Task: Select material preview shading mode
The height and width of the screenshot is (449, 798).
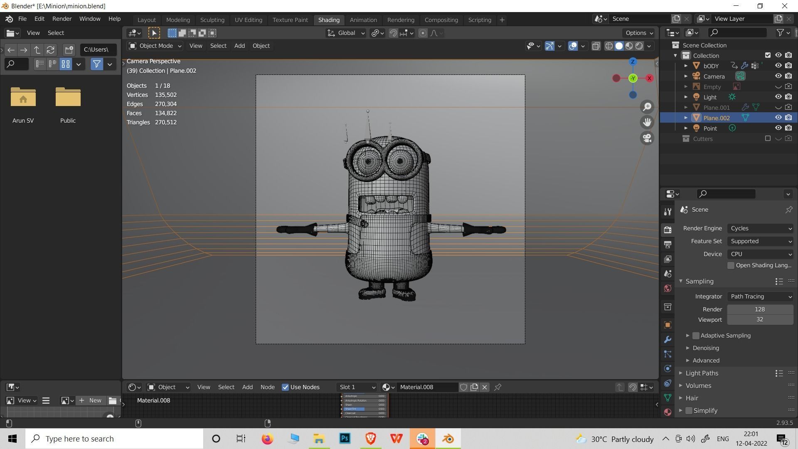Action: 629,46
